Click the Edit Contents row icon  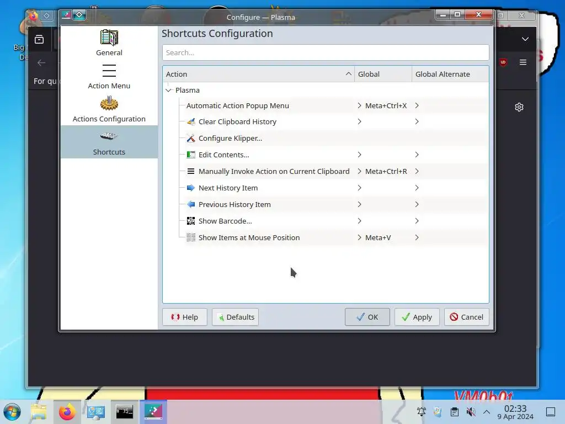(191, 155)
